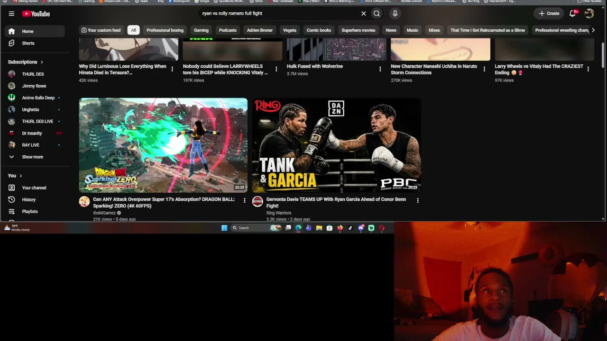Select the Mixes filter chip
This screenshot has height=341, width=607.
tap(434, 30)
